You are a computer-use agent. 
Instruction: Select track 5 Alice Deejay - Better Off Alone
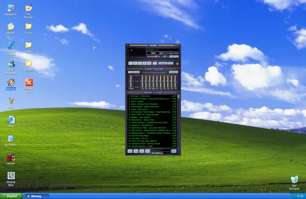point(152,107)
